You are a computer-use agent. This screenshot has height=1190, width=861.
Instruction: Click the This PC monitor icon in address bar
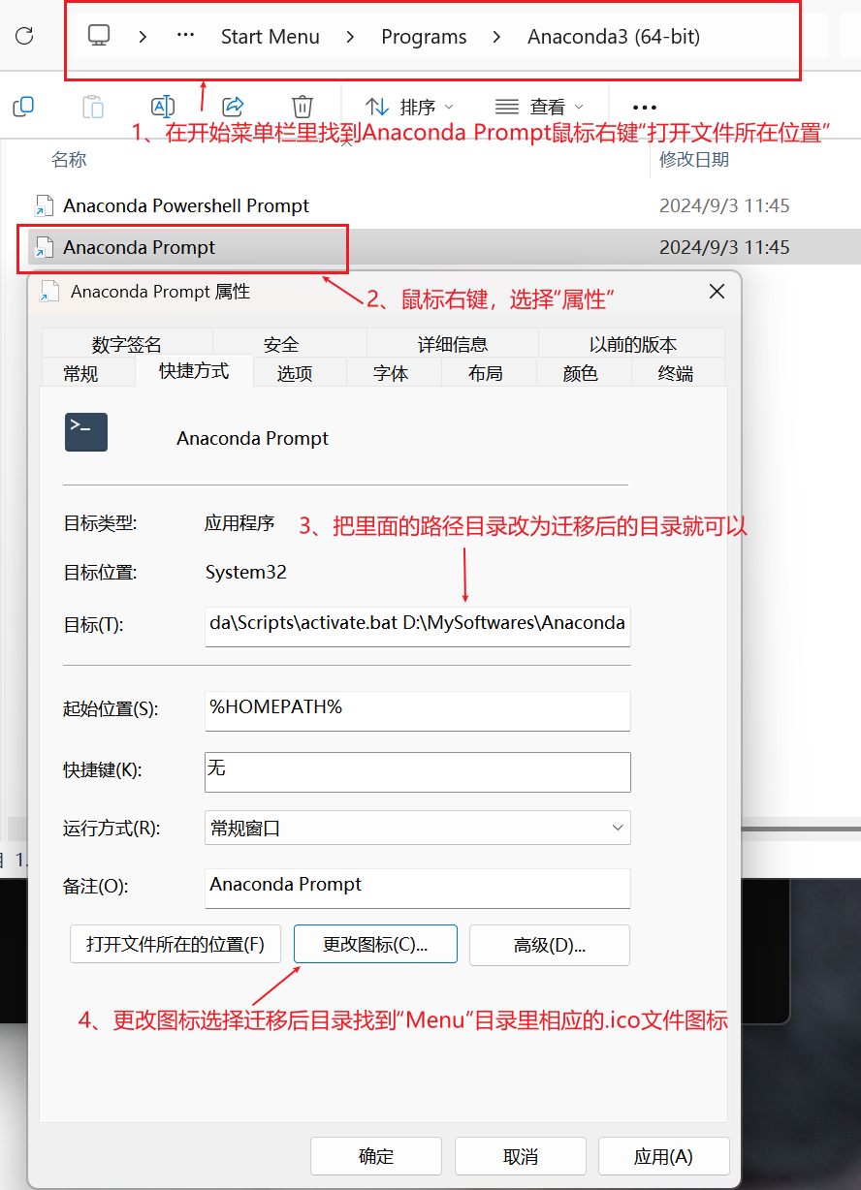coord(99,37)
